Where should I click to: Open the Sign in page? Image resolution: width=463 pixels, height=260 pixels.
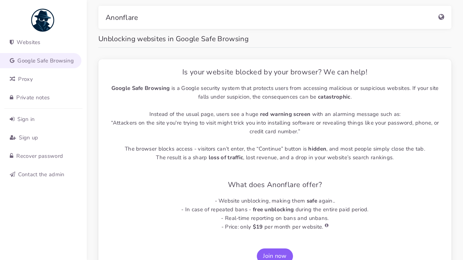coord(26,119)
